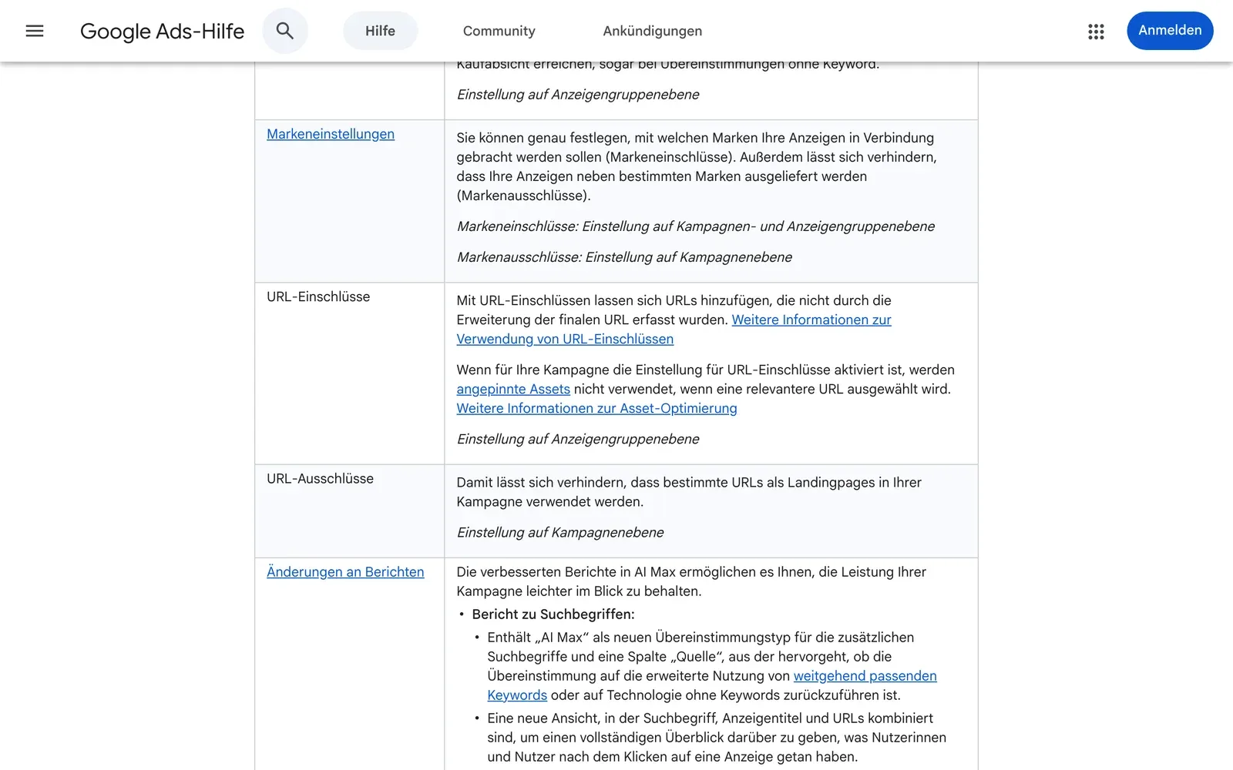The width and height of the screenshot is (1233, 770).
Task: Click the URL-Ausschlüsse table cell
Action: click(x=350, y=511)
